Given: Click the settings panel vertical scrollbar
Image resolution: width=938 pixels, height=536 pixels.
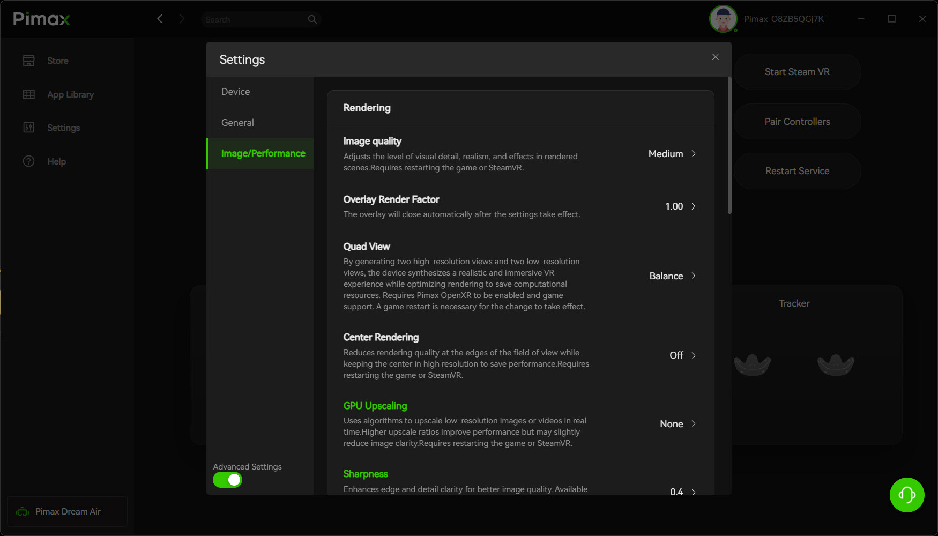Looking at the screenshot, I should coord(729,145).
